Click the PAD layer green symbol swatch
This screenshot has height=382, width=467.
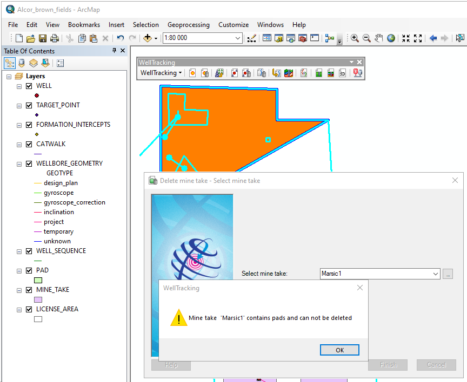pyautogui.click(x=38, y=281)
